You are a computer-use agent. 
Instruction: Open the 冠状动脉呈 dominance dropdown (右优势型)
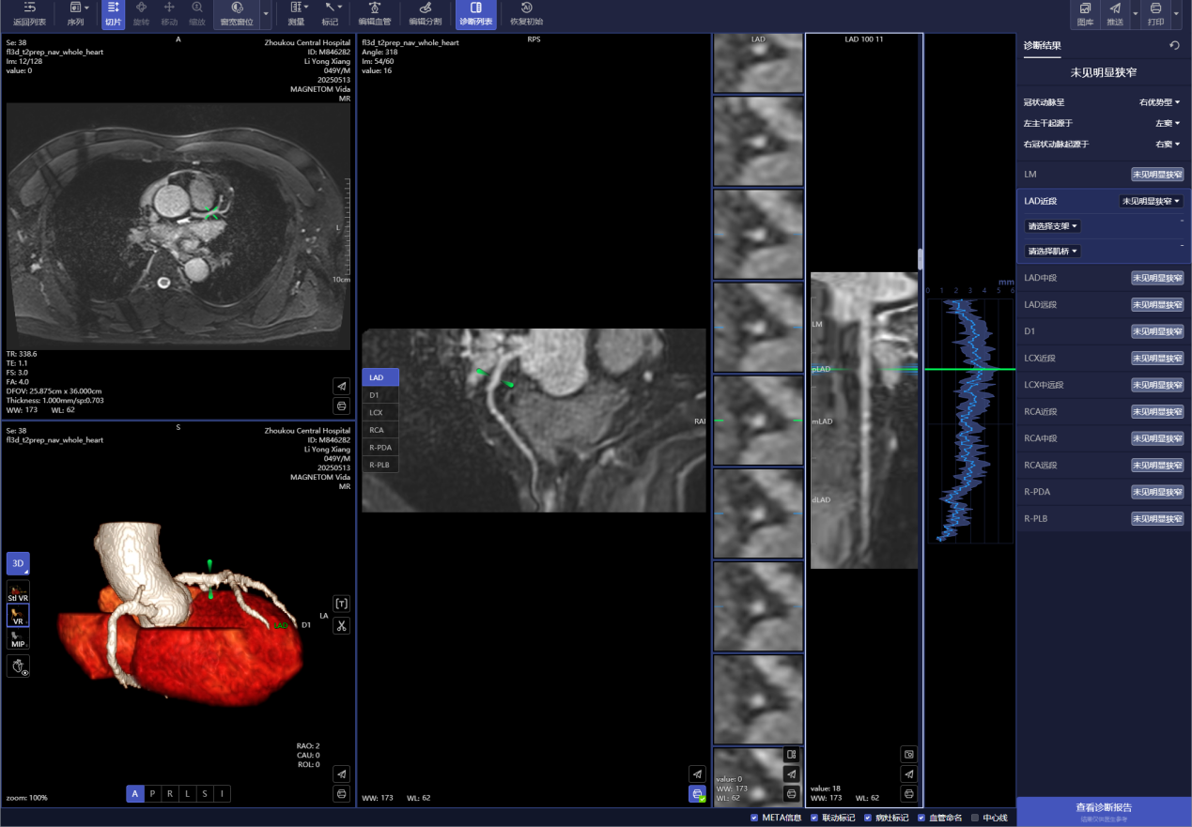point(1159,102)
